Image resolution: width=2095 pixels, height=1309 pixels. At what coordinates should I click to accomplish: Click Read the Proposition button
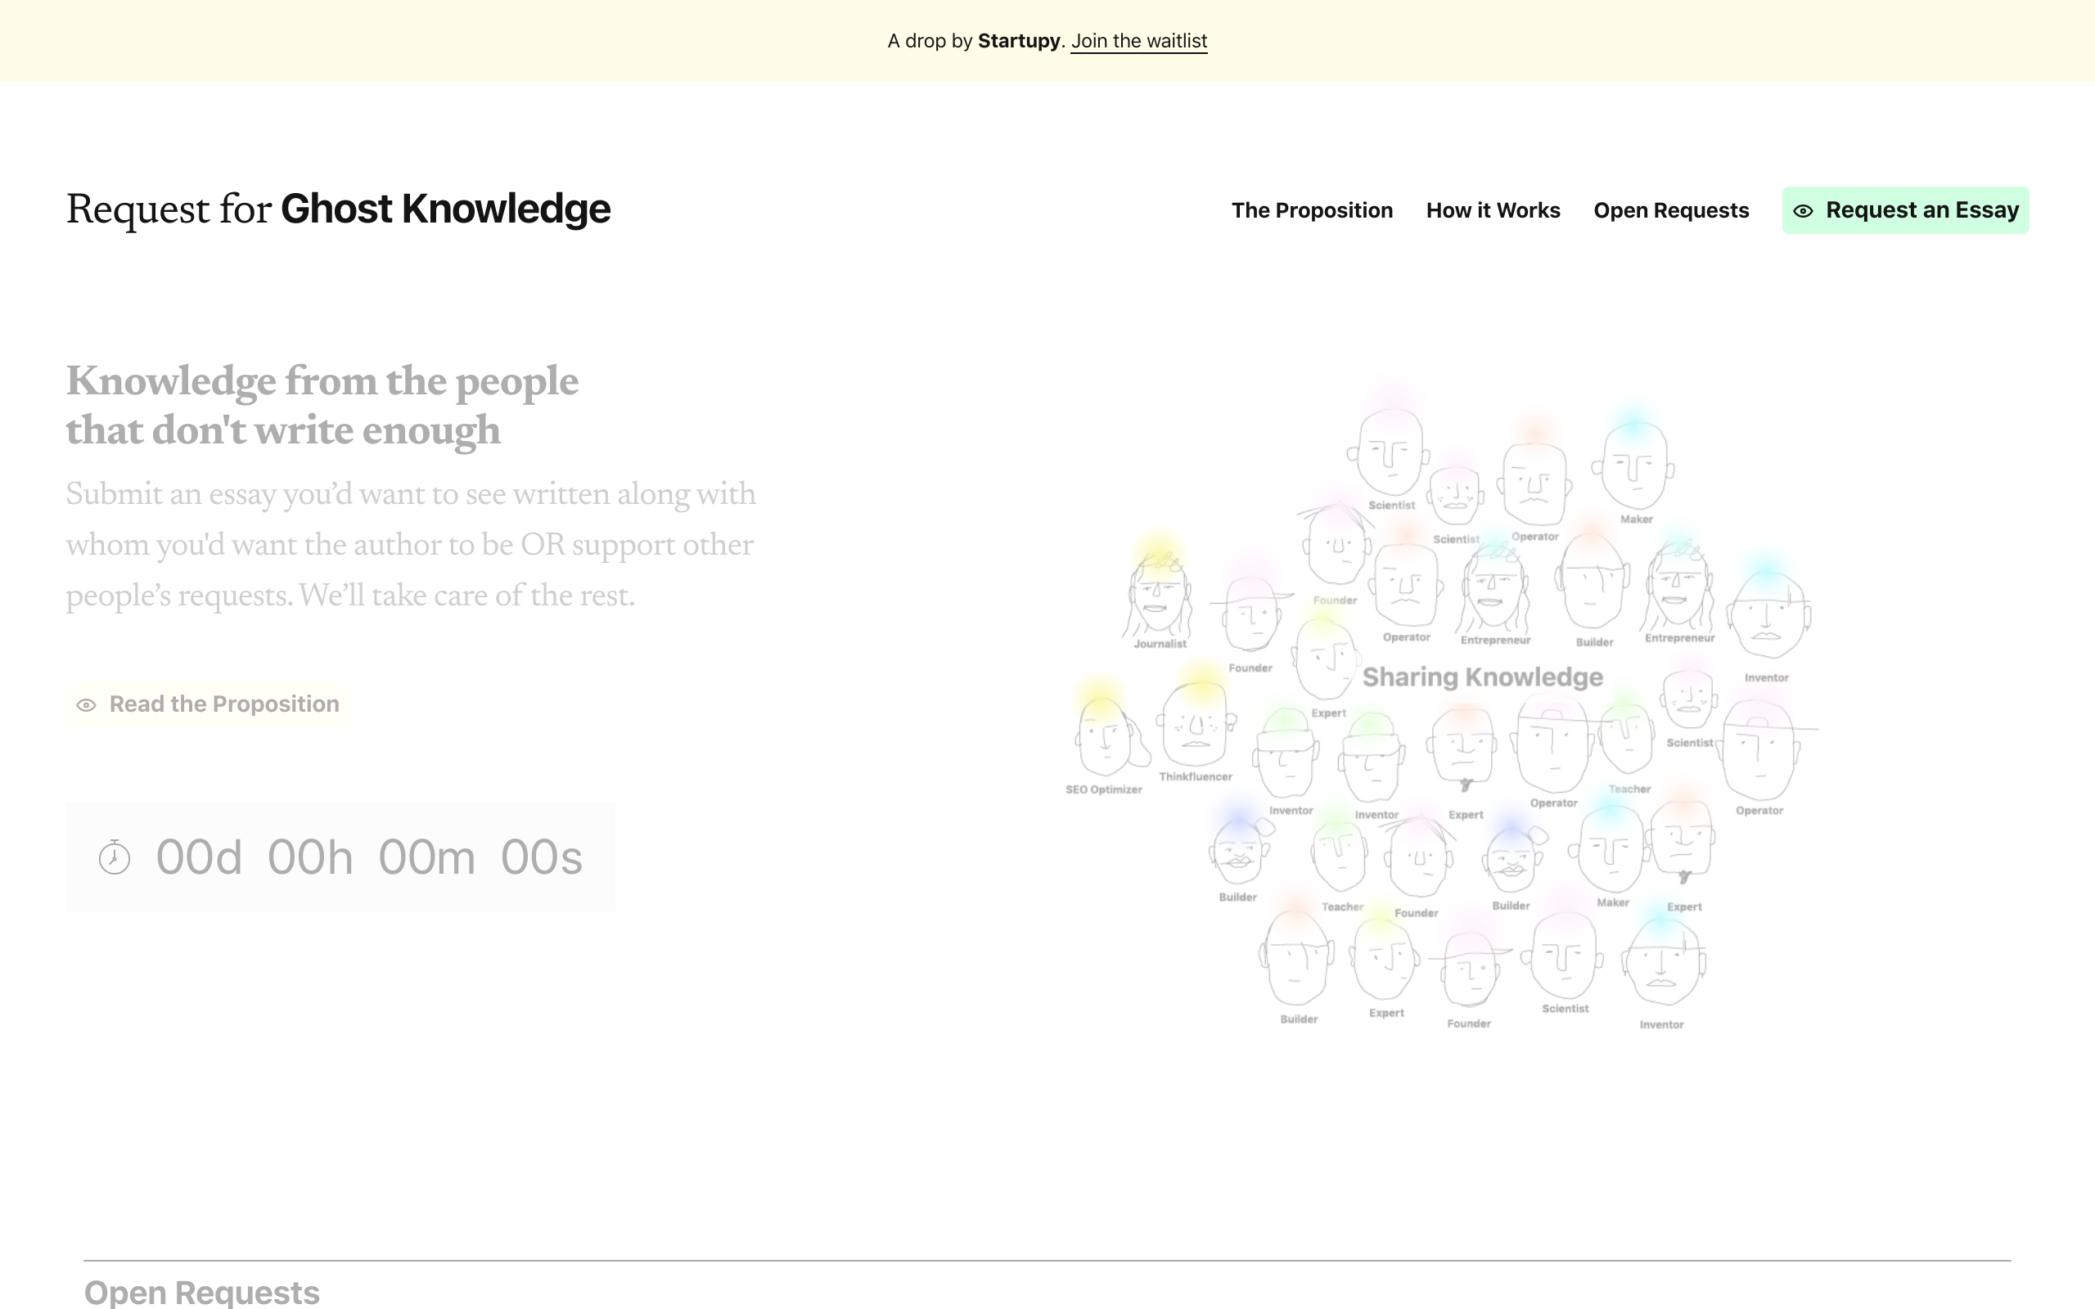(x=209, y=704)
